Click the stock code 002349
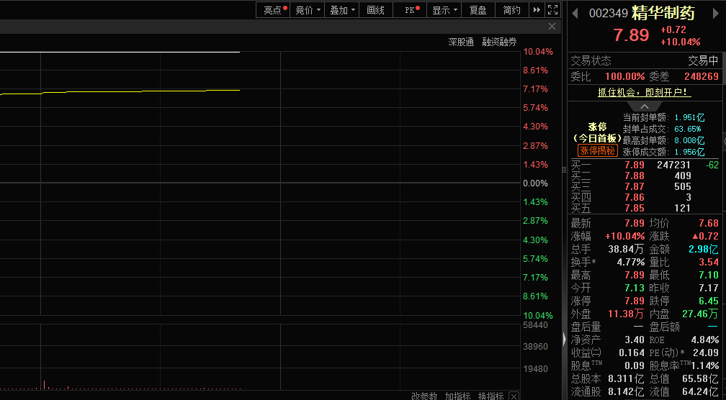 click(x=609, y=13)
